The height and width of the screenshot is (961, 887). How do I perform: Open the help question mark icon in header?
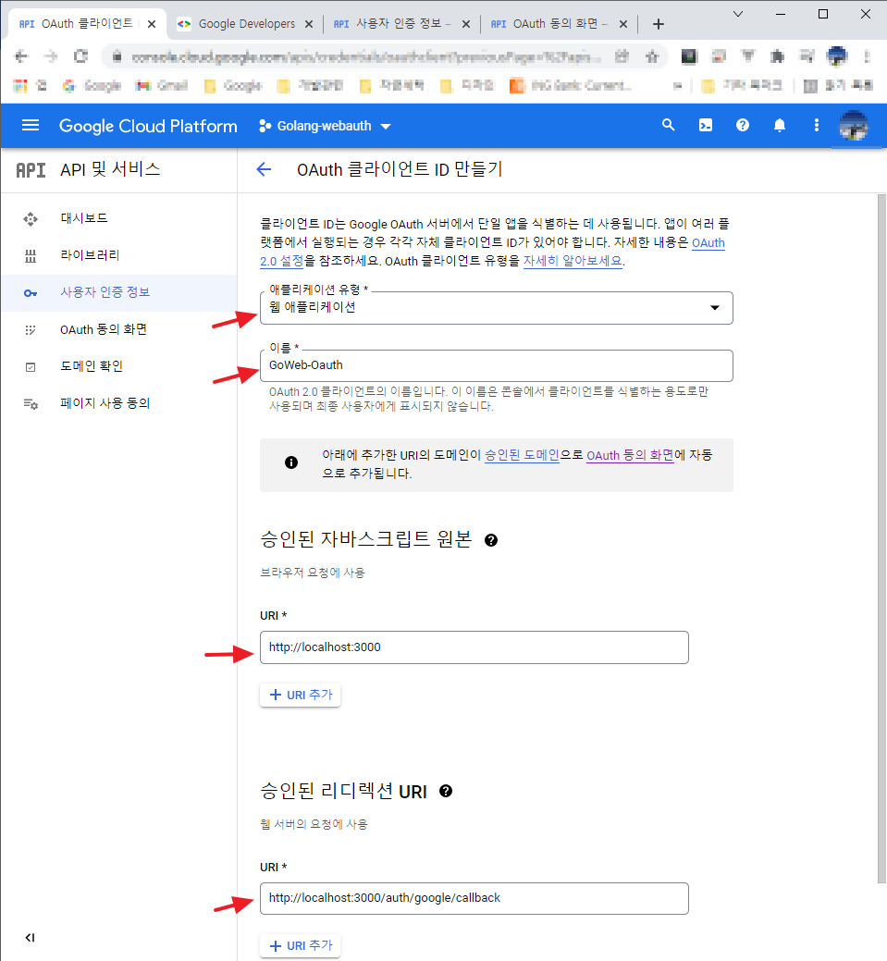tap(743, 125)
